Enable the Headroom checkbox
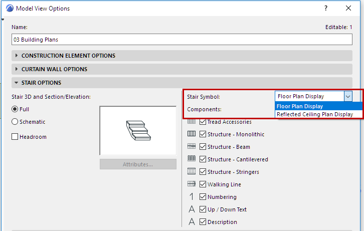This screenshot has height=231, width=364. pos(15,137)
